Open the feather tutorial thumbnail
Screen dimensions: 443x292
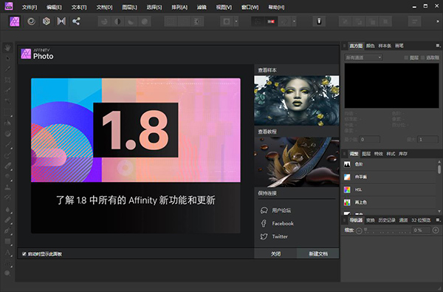297,162
